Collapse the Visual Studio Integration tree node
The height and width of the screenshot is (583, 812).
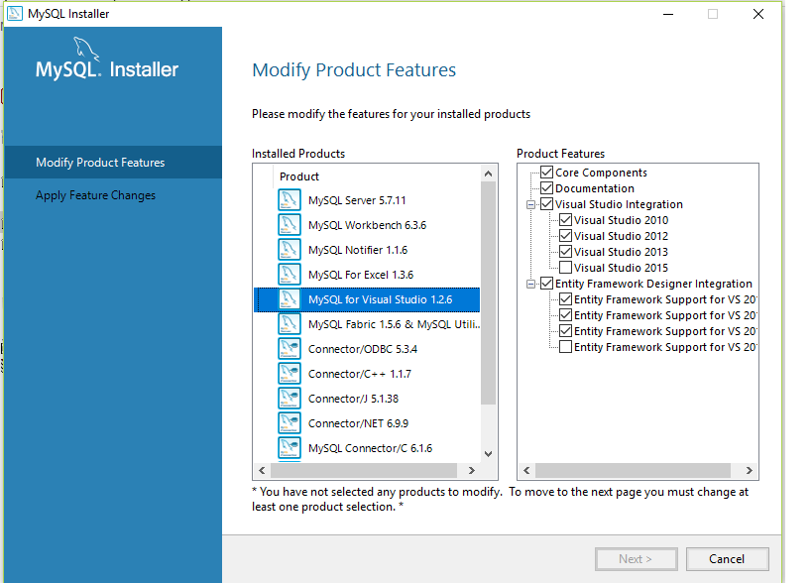click(530, 204)
